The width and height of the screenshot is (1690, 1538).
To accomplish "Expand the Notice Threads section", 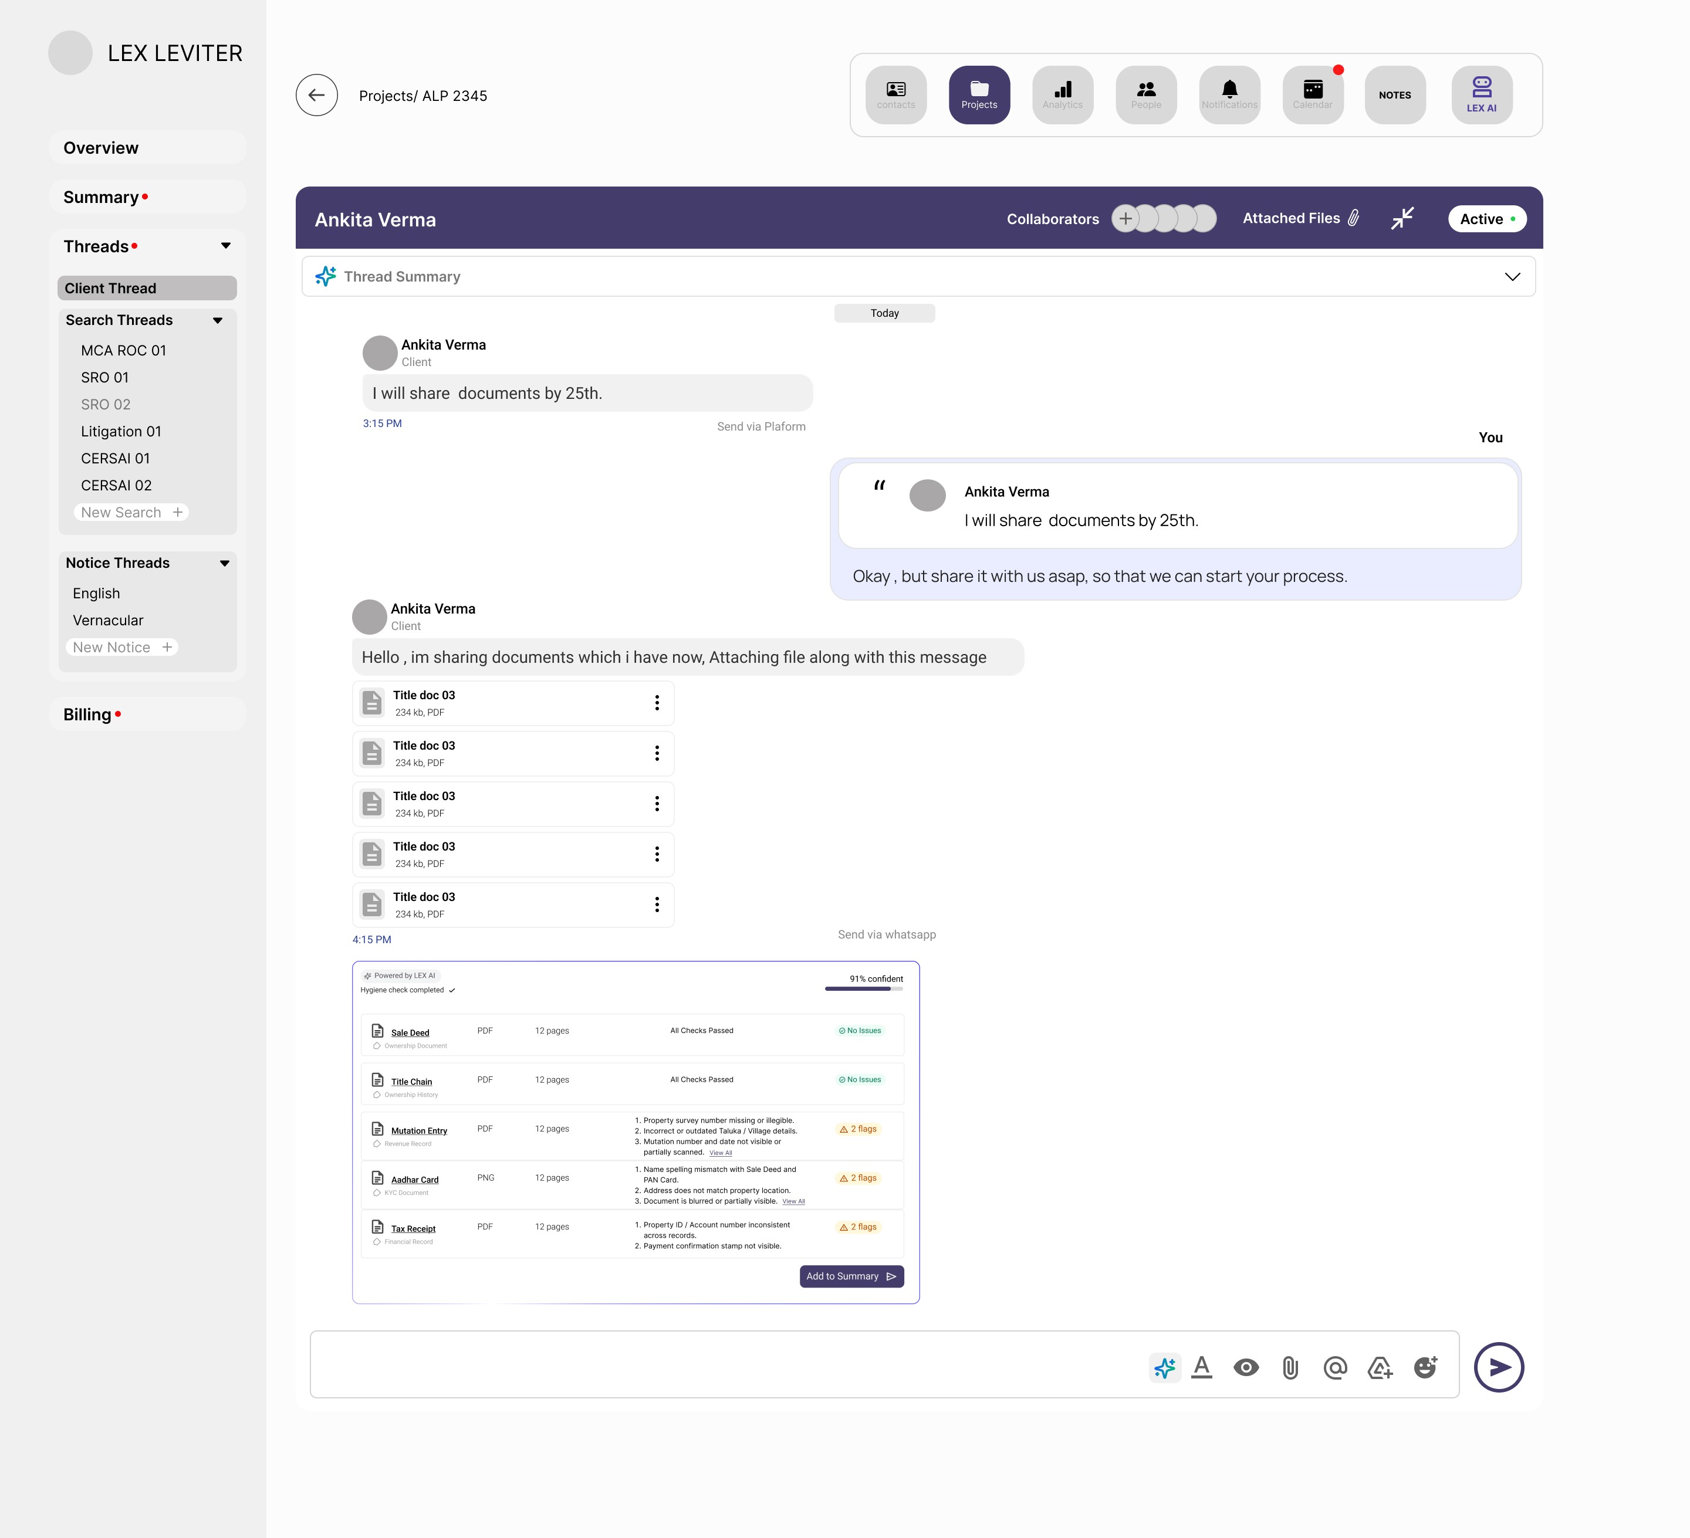I will click(224, 563).
